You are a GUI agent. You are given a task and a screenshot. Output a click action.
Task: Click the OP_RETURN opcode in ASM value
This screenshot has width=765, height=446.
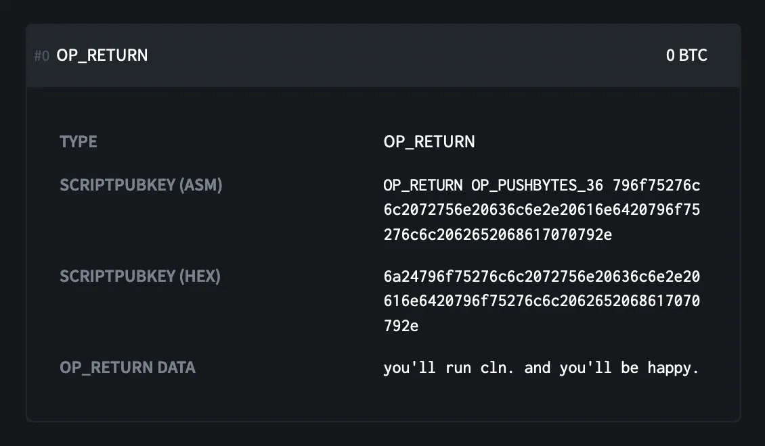click(x=423, y=185)
